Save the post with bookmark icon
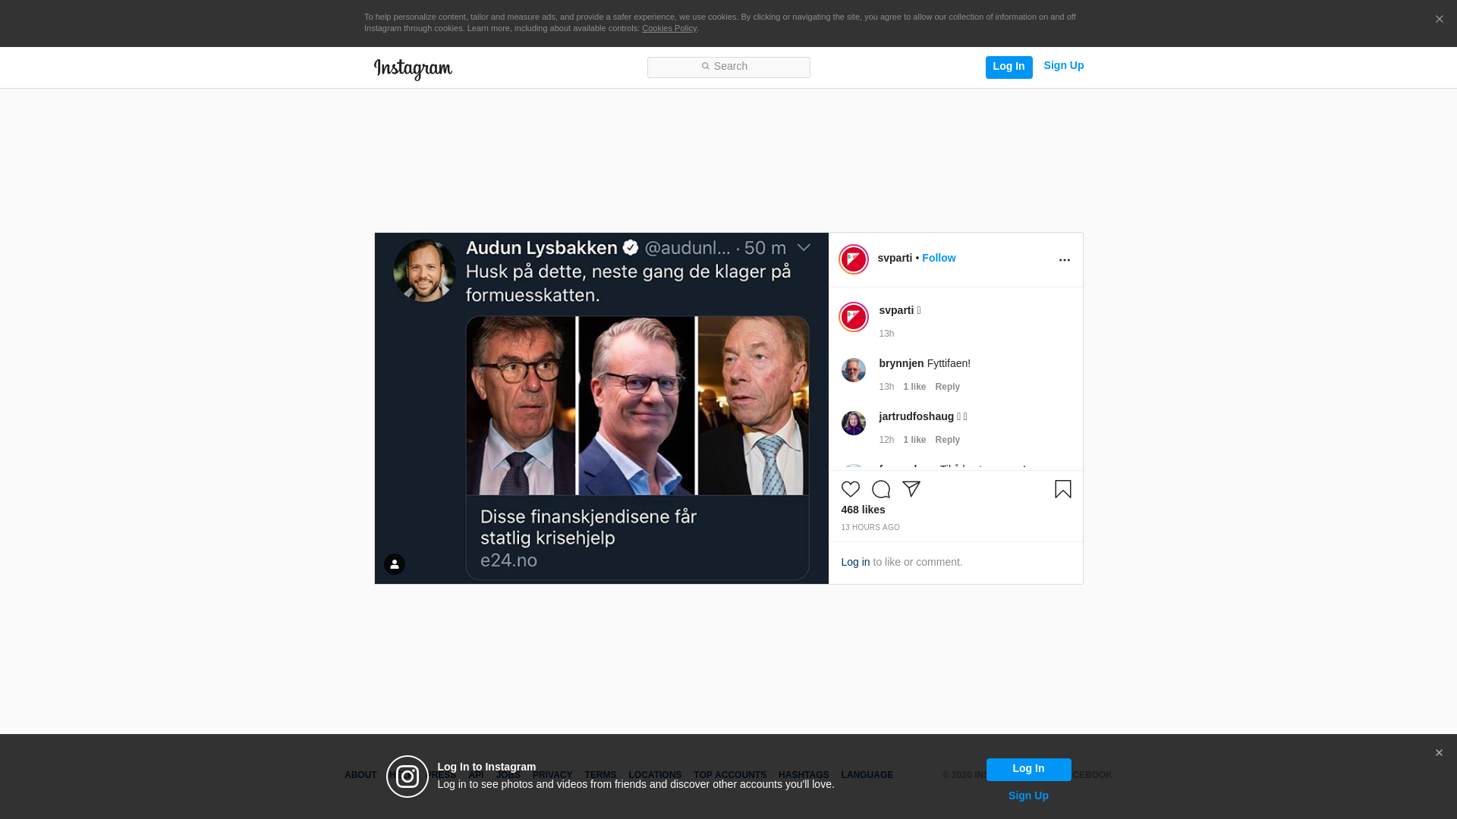The height and width of the screenshot is (819, 1457). click(1063, 489)
